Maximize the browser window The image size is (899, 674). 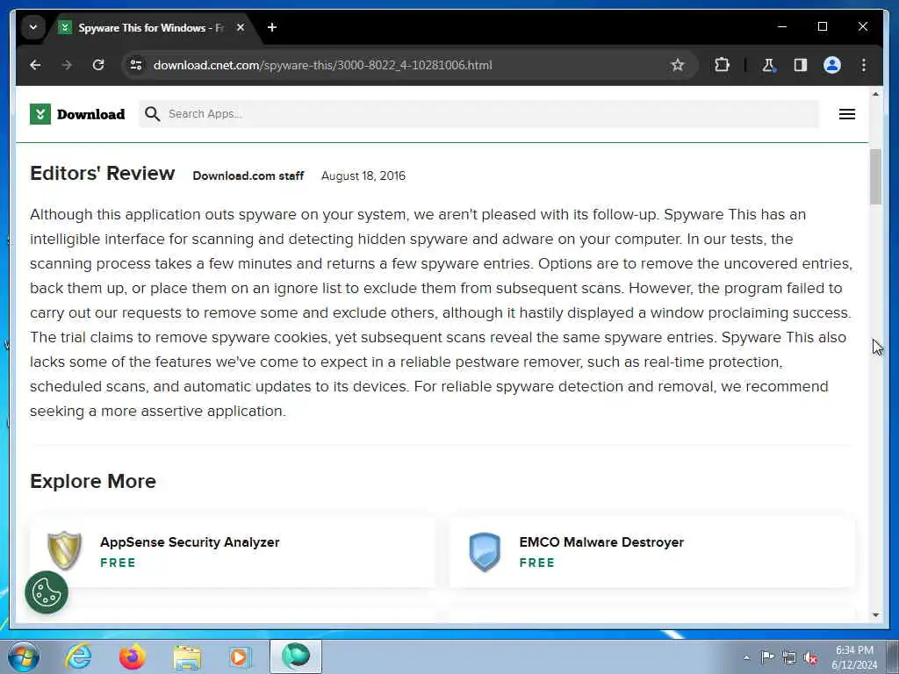pyautogui.click(x=822, y=26)
